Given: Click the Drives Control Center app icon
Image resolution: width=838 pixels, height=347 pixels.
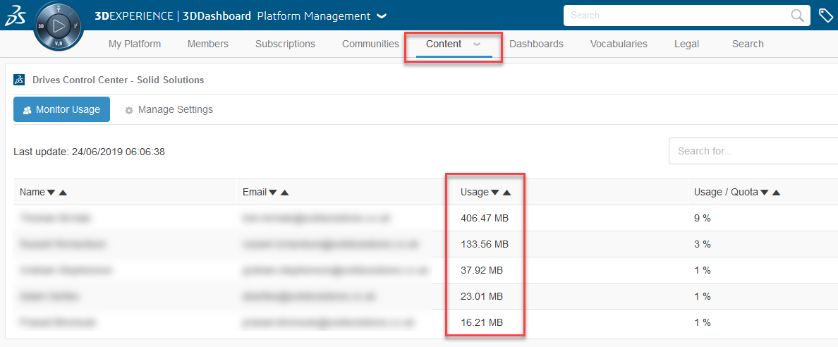Looking at the screenshot, I should (20, 80).
